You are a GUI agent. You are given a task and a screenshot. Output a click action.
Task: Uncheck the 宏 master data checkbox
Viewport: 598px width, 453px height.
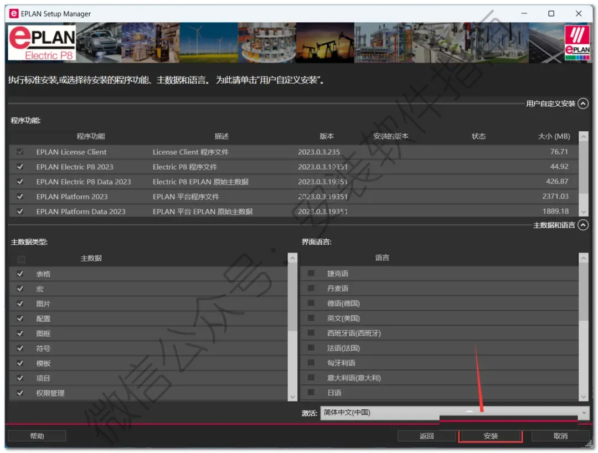20,289
